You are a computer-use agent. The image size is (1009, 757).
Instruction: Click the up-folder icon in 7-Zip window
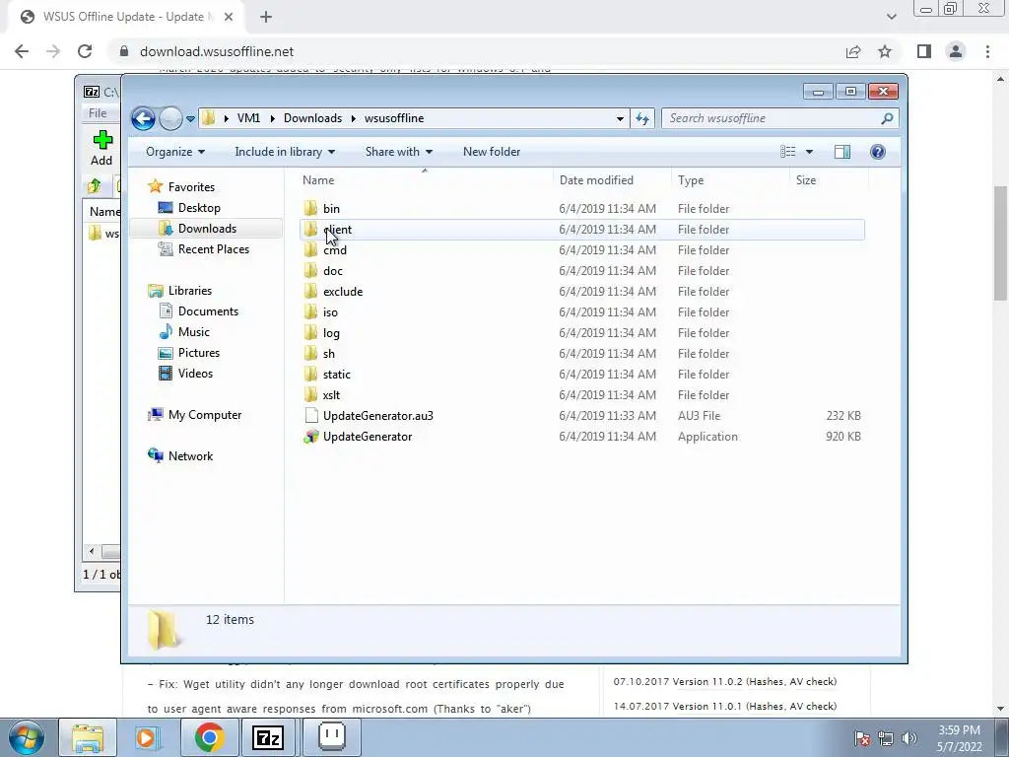pos(94,186)
